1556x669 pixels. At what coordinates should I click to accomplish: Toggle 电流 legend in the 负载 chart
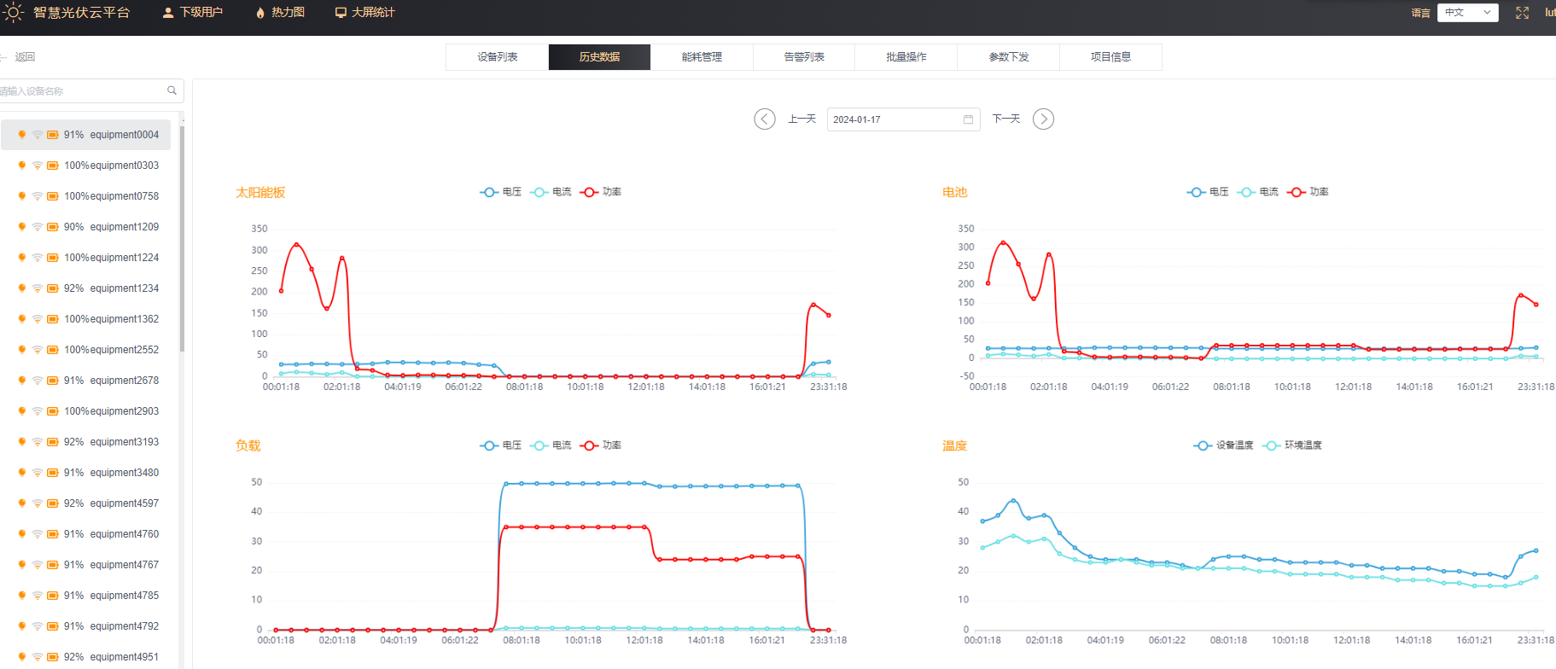(551, 445)
